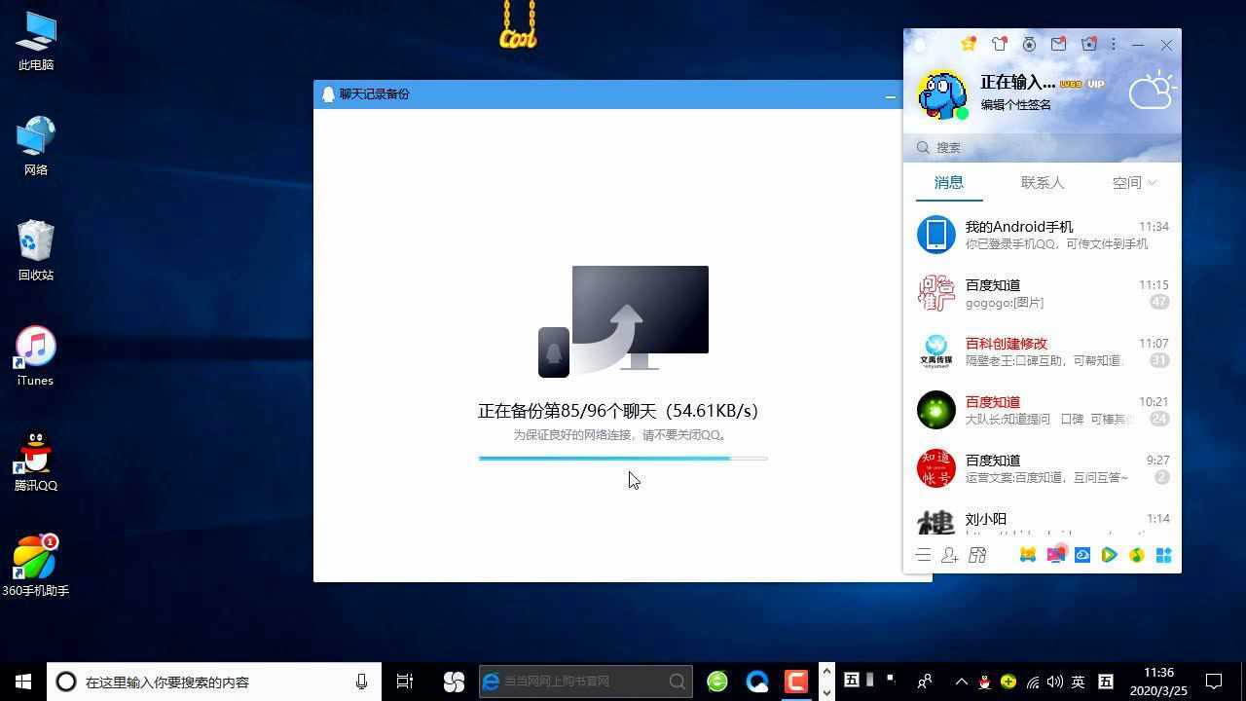1246x701 pixels.
Task: Select the 回收站 recycle bin icon
Action: tap(36, 251)
